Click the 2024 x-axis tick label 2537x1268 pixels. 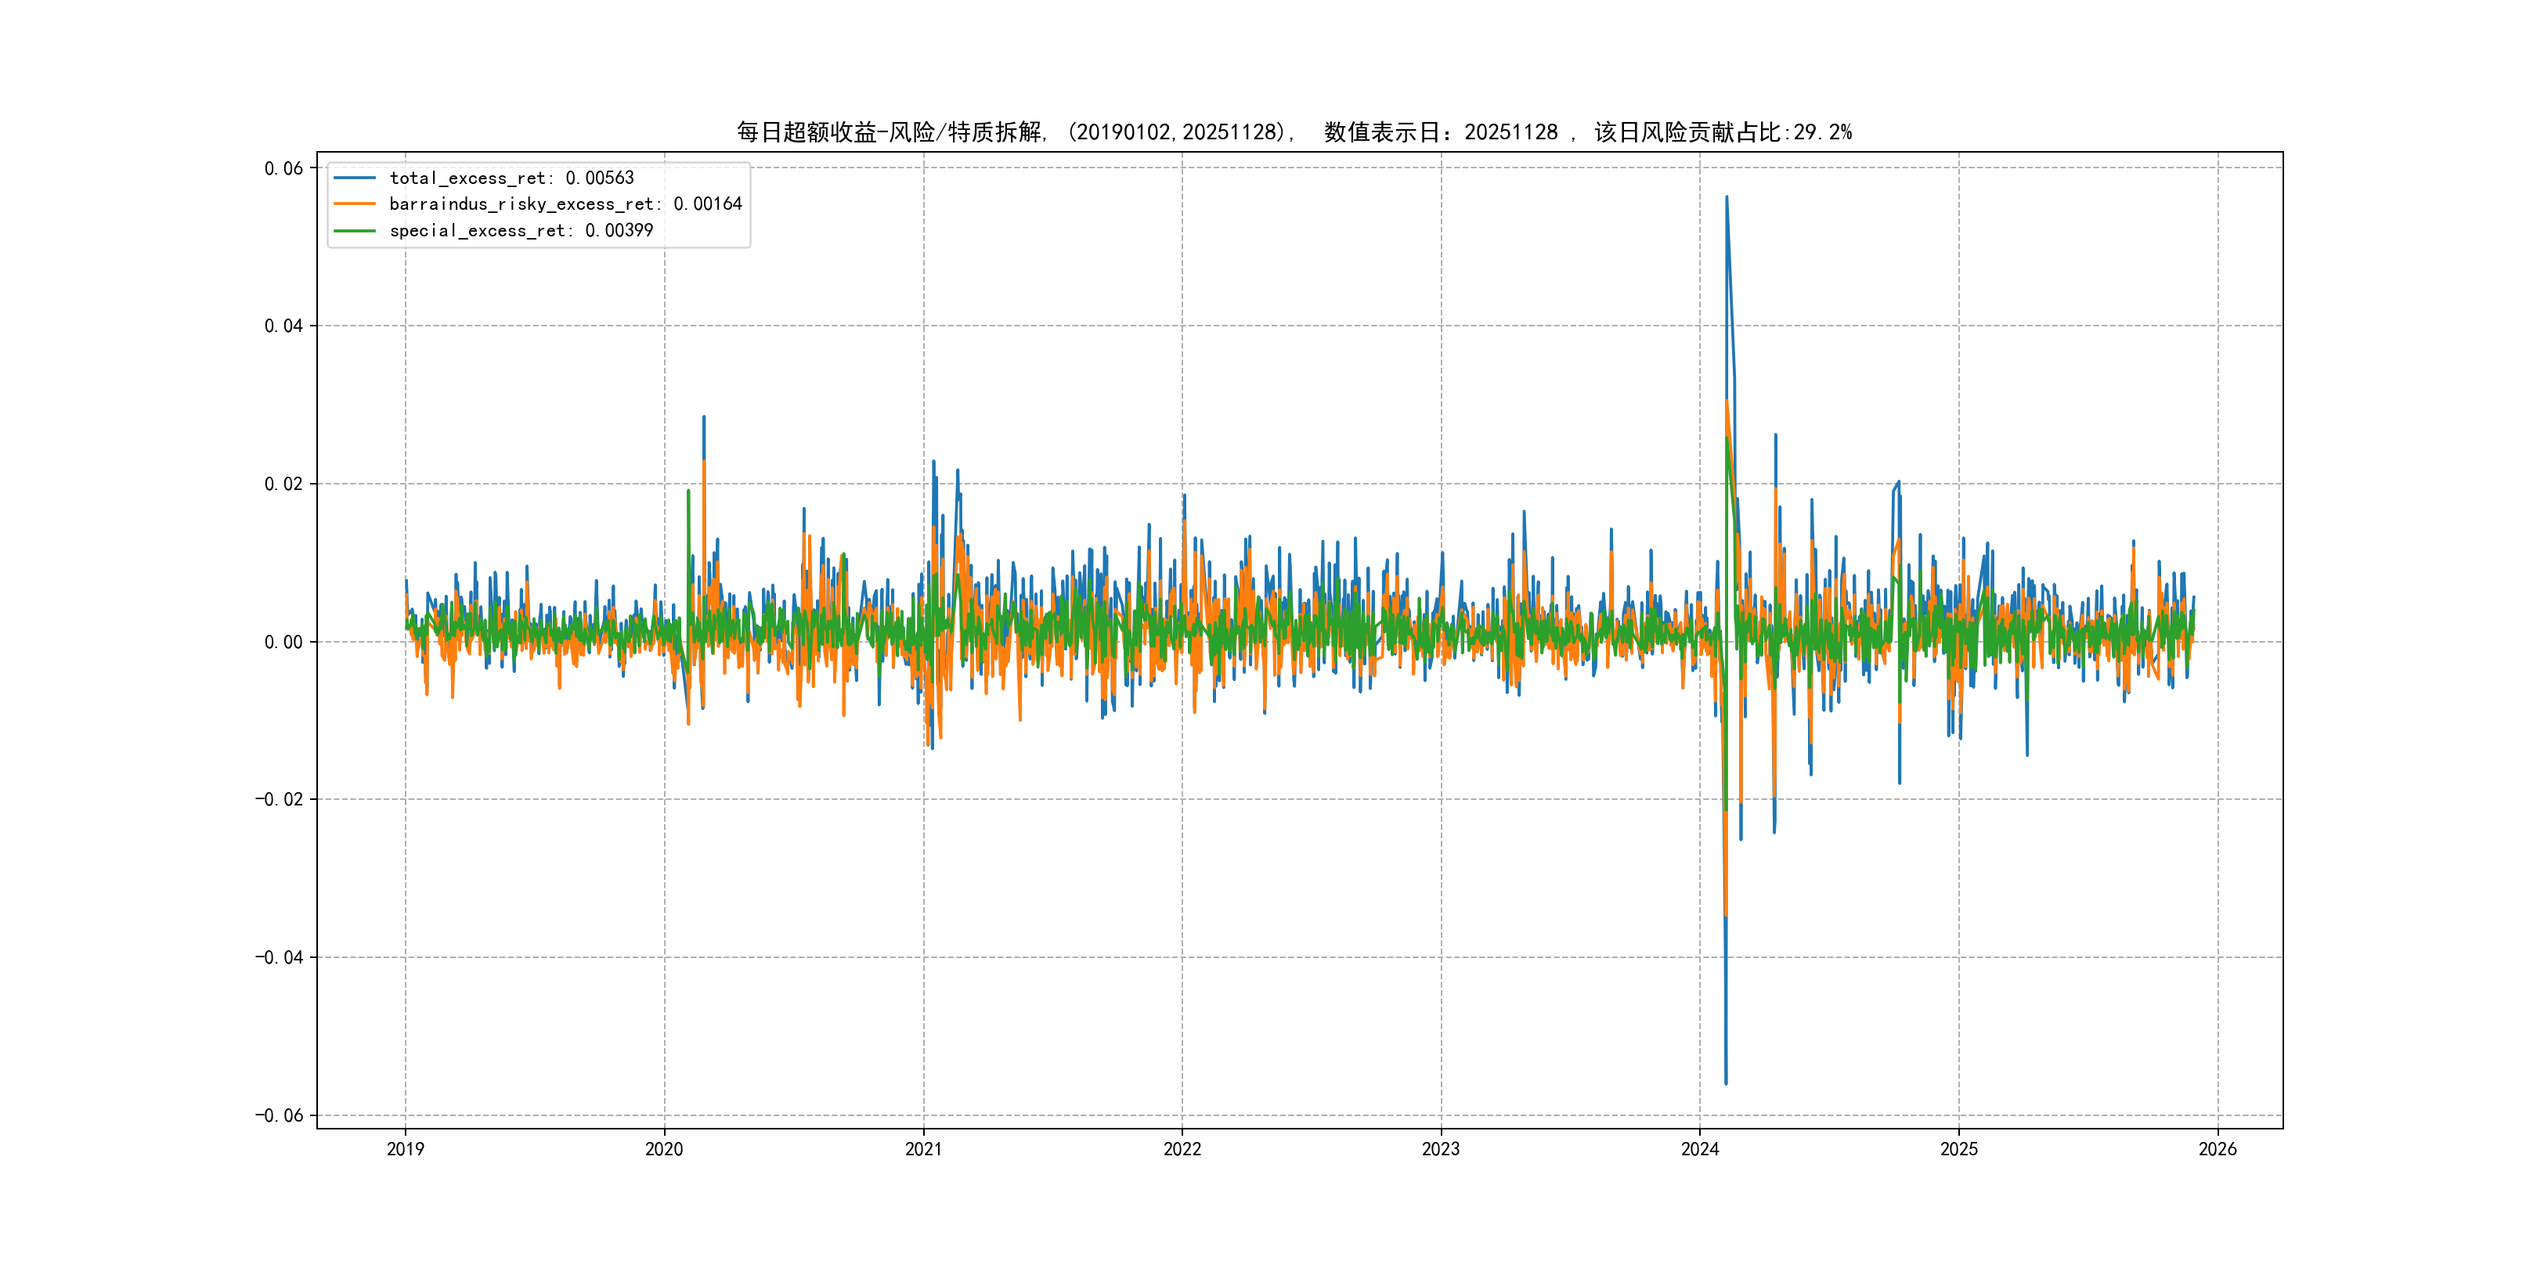point(1700,1149)
